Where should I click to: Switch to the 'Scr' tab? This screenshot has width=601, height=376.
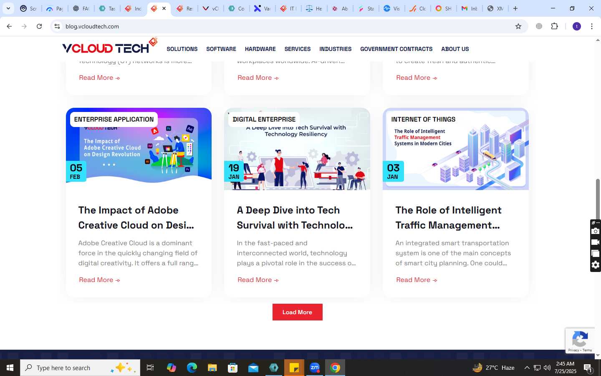pos(28,8)
